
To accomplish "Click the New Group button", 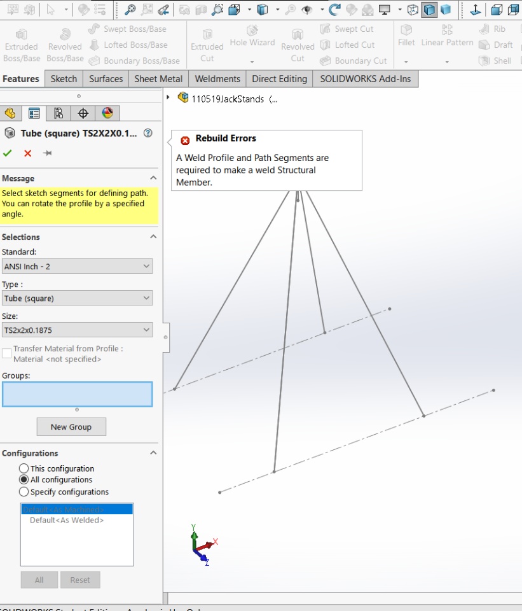I will point(71,427).
